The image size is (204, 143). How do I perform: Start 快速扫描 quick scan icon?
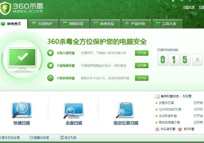point(21,110)
